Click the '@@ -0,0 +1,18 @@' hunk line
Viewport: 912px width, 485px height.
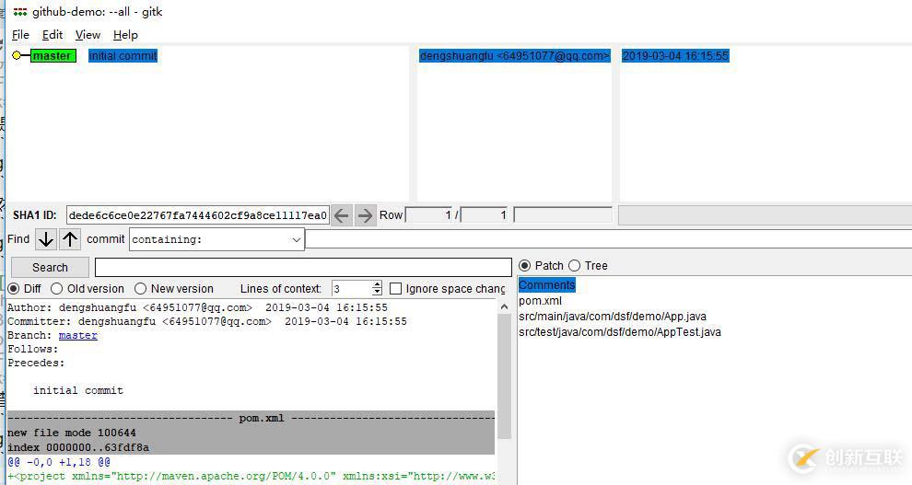59,462
